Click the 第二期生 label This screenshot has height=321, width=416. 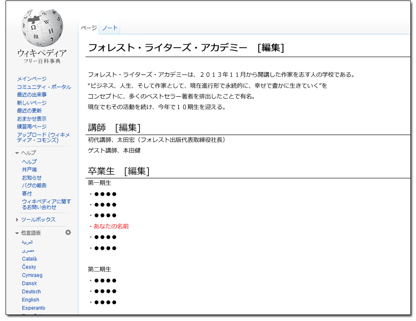point(99,269)
